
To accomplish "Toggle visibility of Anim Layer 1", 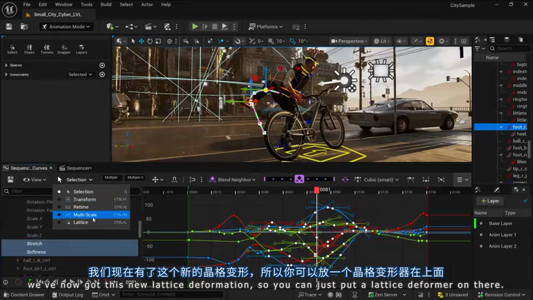I will 482,235.
